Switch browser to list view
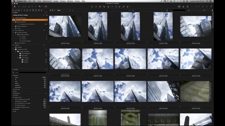This screenshot has width=225, height=126. [x=52, y=10]
